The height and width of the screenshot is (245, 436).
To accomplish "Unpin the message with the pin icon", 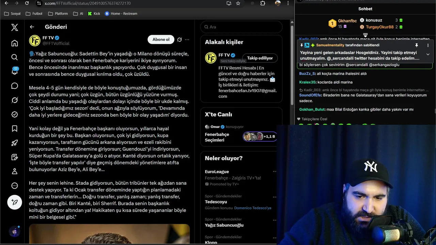I will click(x=416, y=45).
